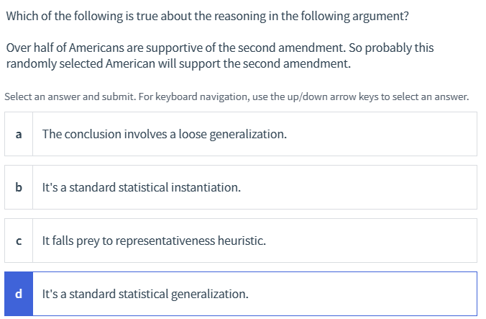The width and height of the screenshot is (486, 319).
Task: Click the letter a answer badge
Action: tap(19, 134)
